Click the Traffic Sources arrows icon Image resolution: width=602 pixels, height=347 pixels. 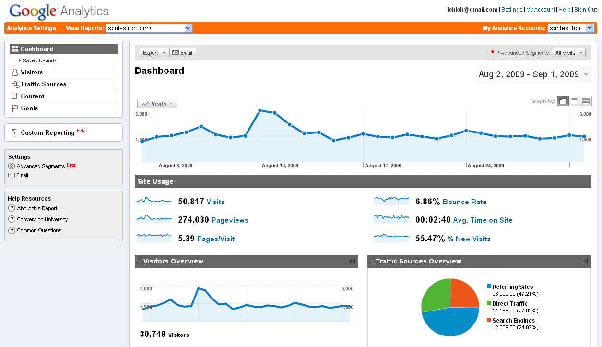(15, 84)
